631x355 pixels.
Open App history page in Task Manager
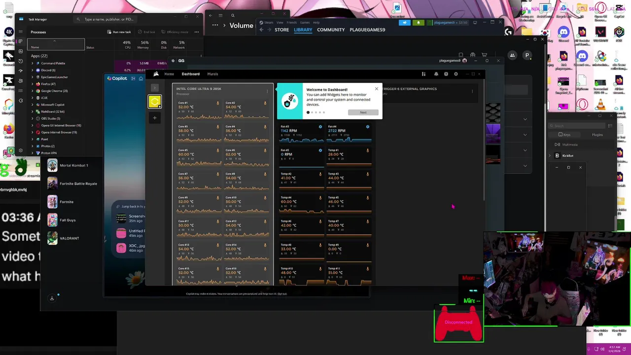pos(21,61)
